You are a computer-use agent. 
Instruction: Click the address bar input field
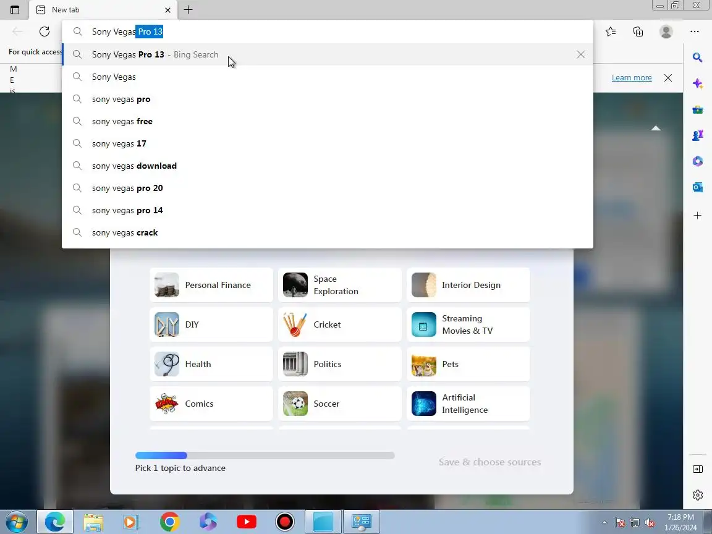328,32
